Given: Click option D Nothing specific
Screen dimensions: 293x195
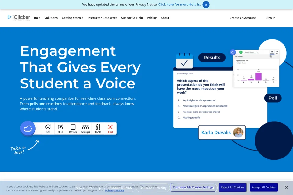Looking at the screenshot, I should pyautogui.click(x=191, y=117).
